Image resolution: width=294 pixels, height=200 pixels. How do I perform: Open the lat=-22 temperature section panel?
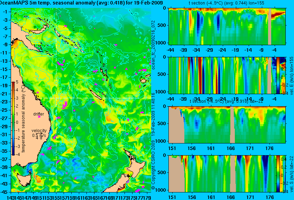point(227,125)
